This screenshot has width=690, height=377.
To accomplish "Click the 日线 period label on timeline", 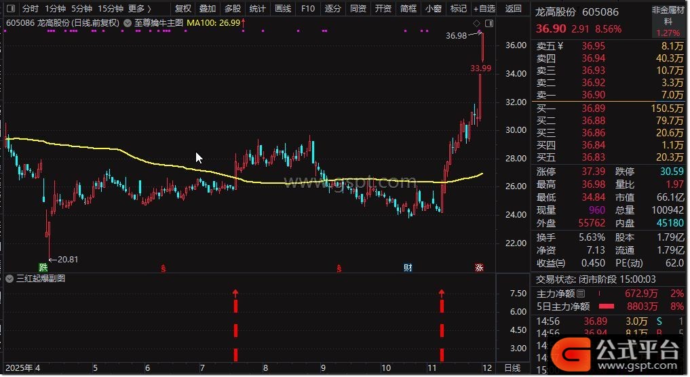I will [x=513, y=368].
